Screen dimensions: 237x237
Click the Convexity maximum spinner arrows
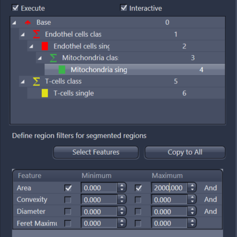pyautogui.click(x=192, y=199)
